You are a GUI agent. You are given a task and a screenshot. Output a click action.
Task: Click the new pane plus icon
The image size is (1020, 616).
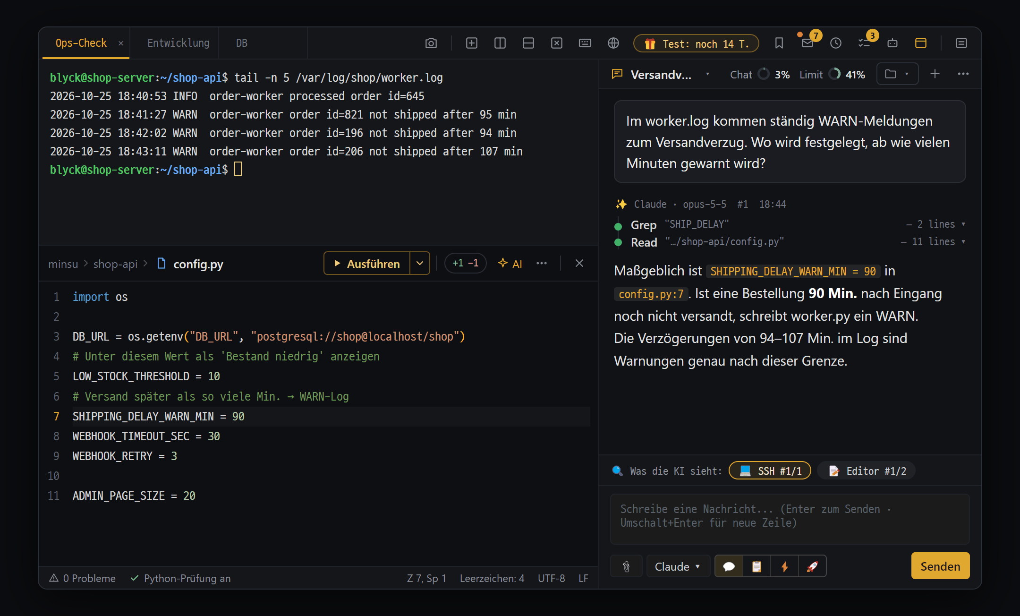tap(472, 43)
